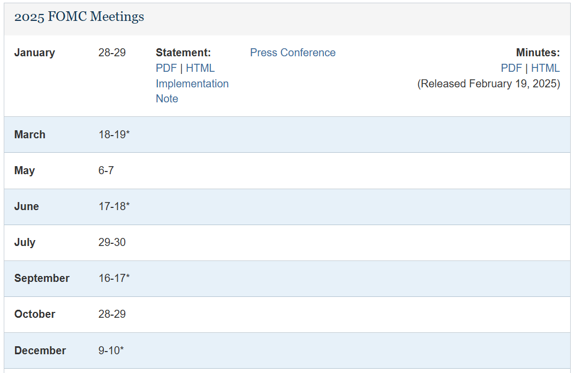
Task: Click the December 9-10* meeting date
Action: tap(111, 350)
